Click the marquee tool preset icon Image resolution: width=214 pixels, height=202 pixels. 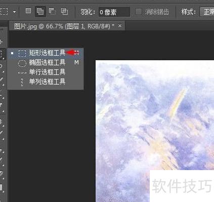click(4, 12)
